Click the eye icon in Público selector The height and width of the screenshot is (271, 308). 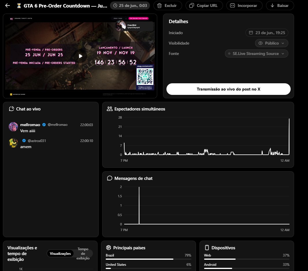tap(261, 43)
